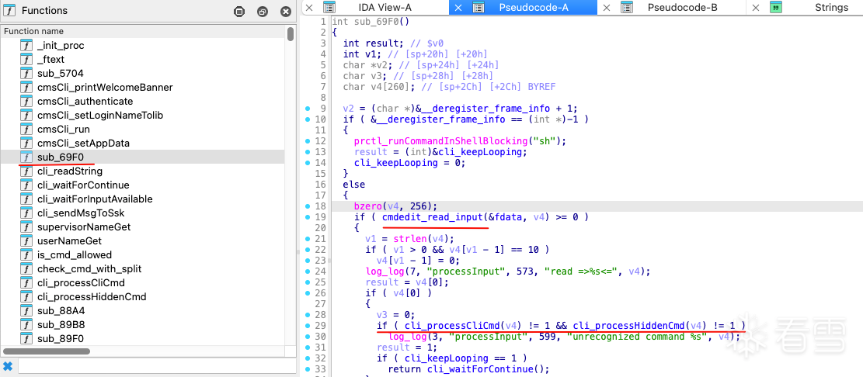Click function icon beside cmsCli_setLoginNameTolib

[x=26, y=116]
